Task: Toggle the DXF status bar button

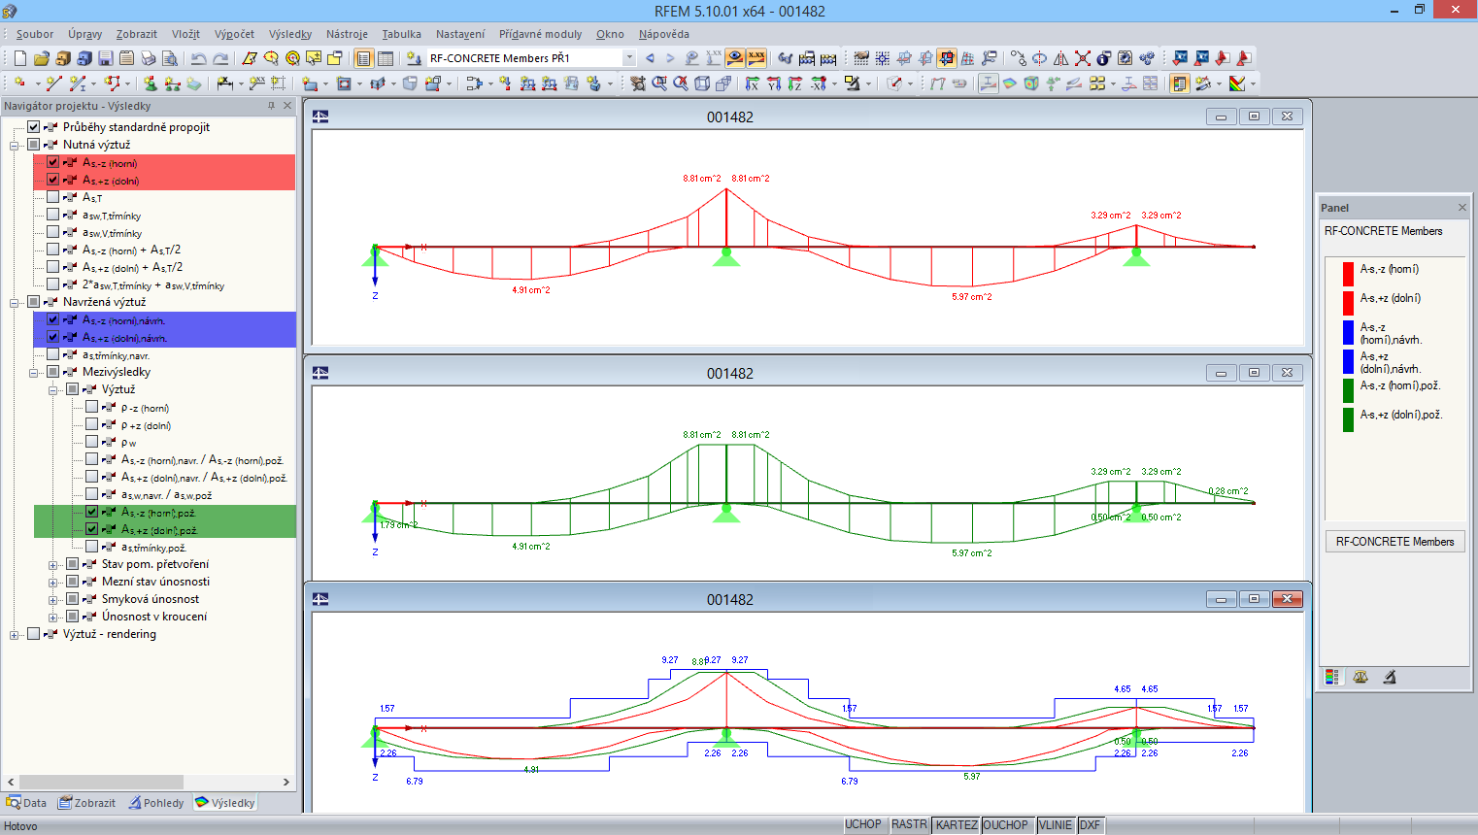Action: click(1091, 825)
